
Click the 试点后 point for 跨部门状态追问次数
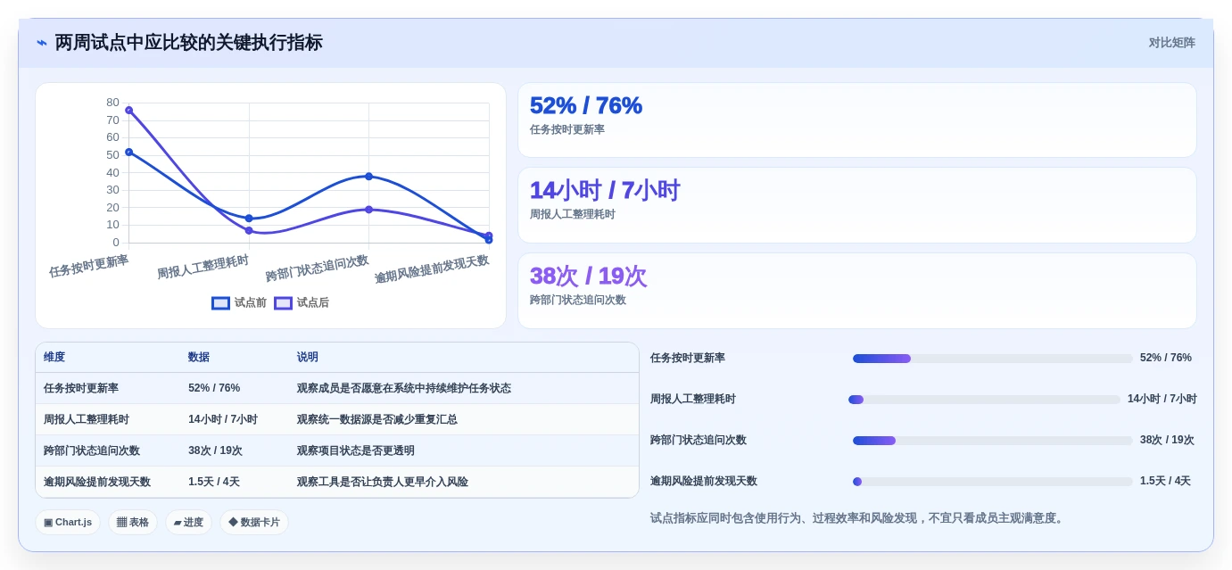click(x=368, y=210)
